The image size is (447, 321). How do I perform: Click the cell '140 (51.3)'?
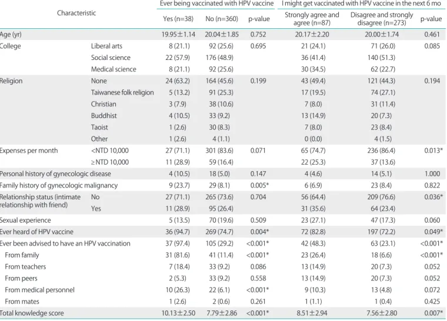pyautogui.click(x=382, y=58)
